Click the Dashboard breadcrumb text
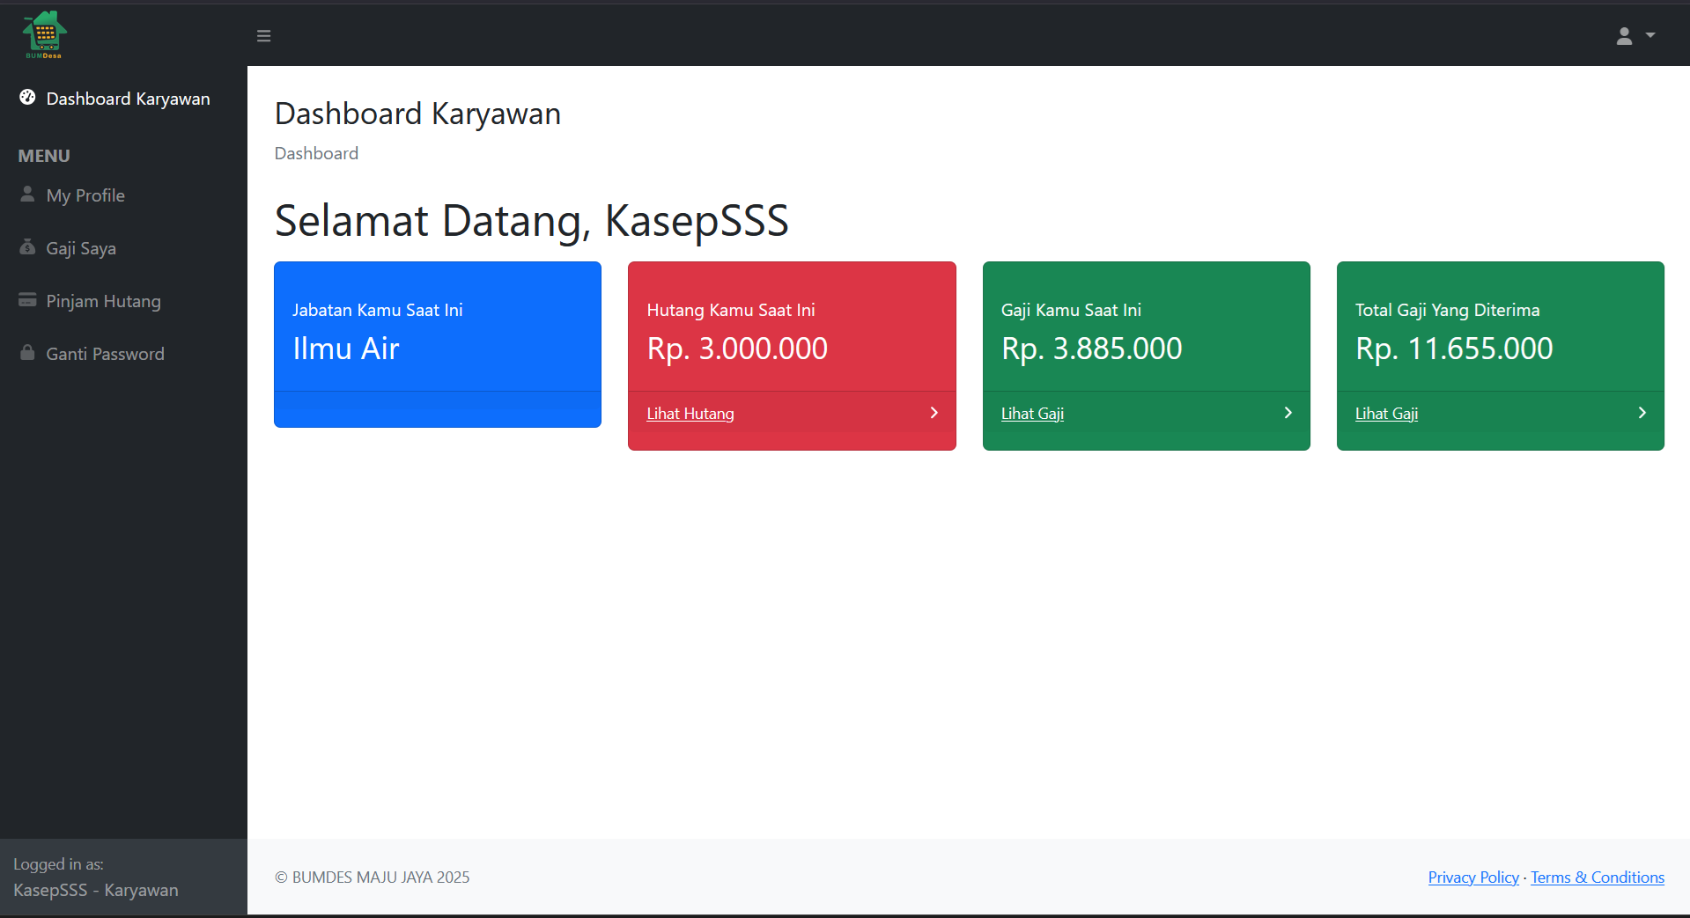1690x918 pixels. point(316,153)
